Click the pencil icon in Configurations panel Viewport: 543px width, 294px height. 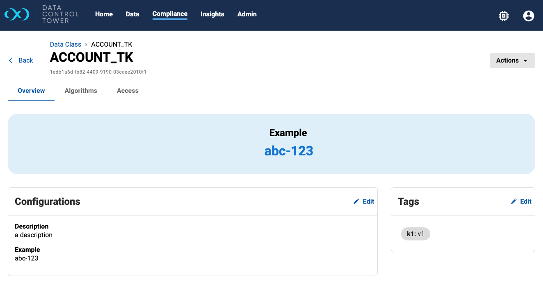click(x=356, y=201)
